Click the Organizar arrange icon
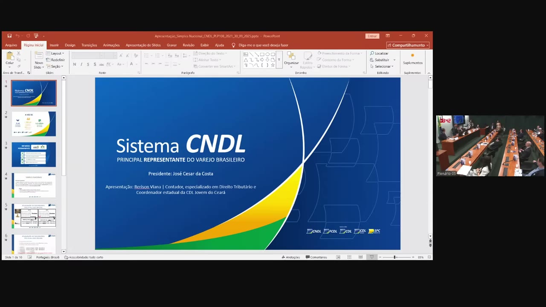This screenshot has width=546, height=307. click(x=291, y=56)
